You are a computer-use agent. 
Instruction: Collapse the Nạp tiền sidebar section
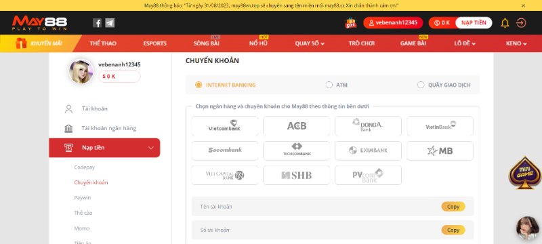tap(104, 148)
